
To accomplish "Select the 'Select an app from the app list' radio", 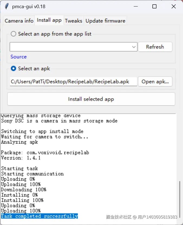I will coord(14,34).
